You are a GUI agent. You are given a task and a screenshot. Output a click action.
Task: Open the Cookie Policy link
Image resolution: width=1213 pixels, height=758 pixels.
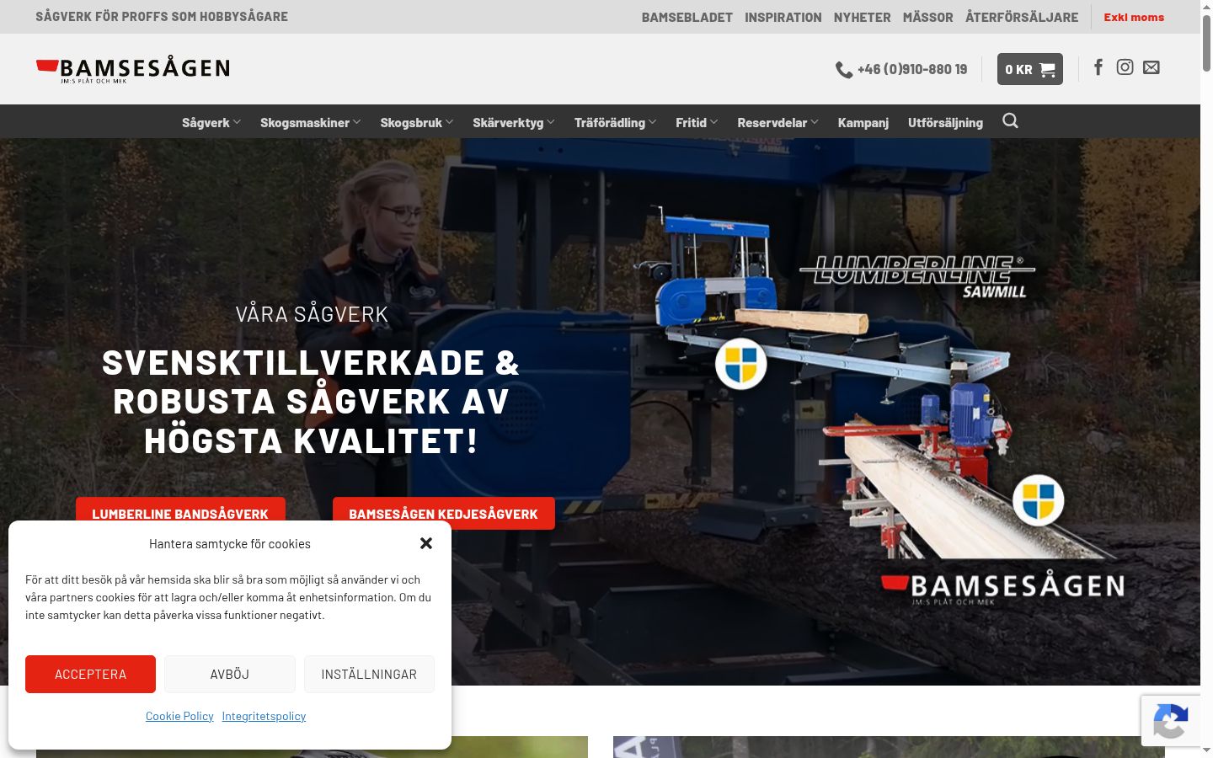tap(179, 716)
